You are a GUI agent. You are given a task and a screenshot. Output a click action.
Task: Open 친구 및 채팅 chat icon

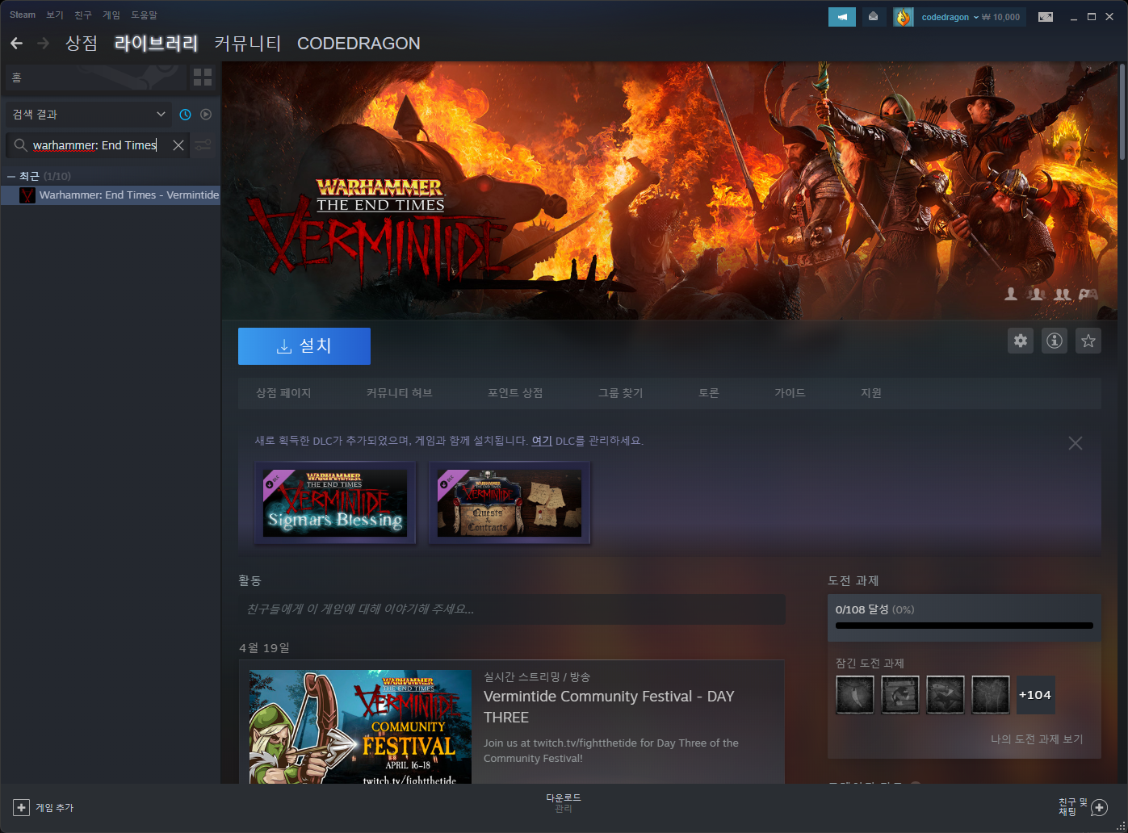click(1099, 807)
